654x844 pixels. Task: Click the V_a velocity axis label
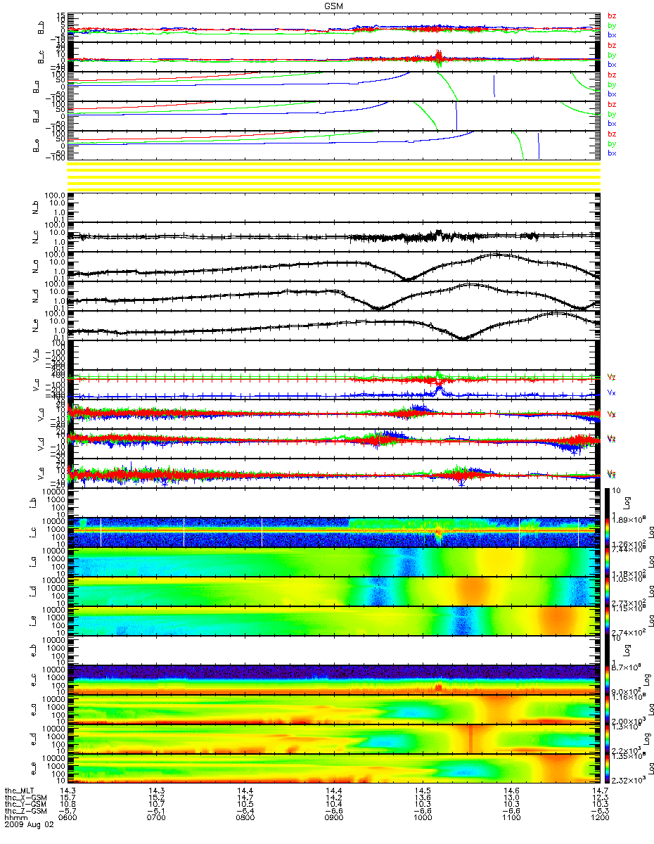[42, 414]
